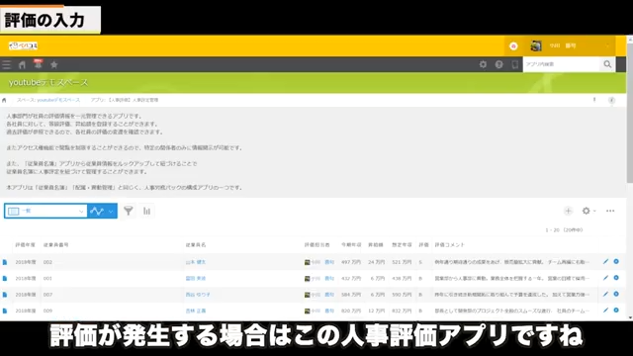The height and width of the screenshot is (356, 633).
Task: Edit row 002 with pencil icon
Action: (x=605, y=261)
